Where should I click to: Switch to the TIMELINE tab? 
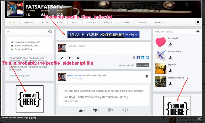(29, 22)
